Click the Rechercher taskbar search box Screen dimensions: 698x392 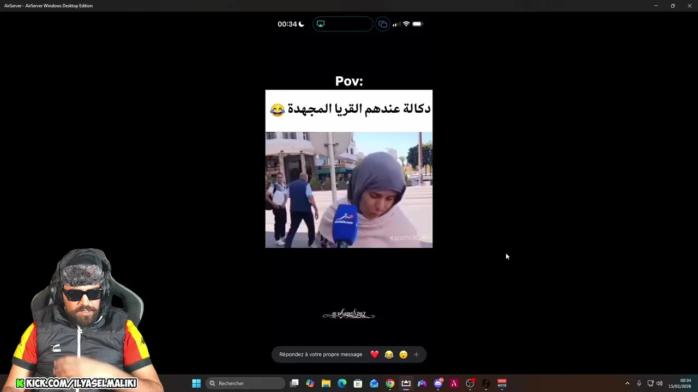(245, 383)
